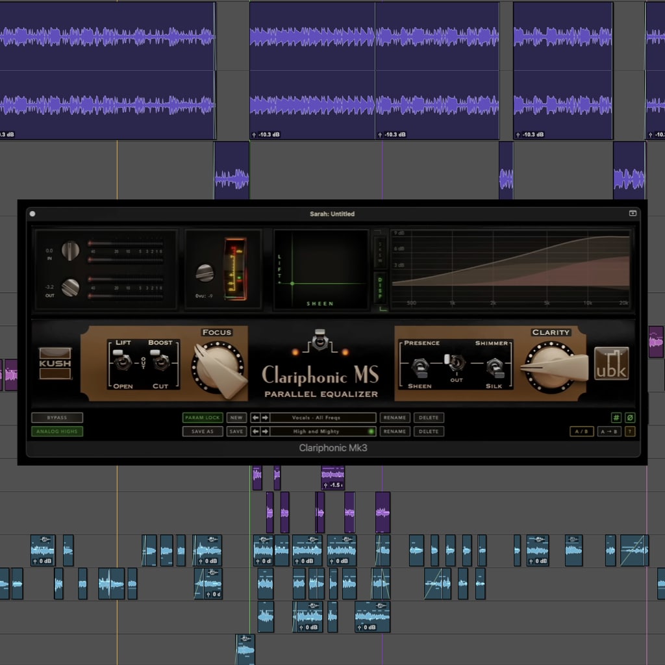Click the VU meter display
Viewport: 665px width, 665px height.
(x=234, y=269)
